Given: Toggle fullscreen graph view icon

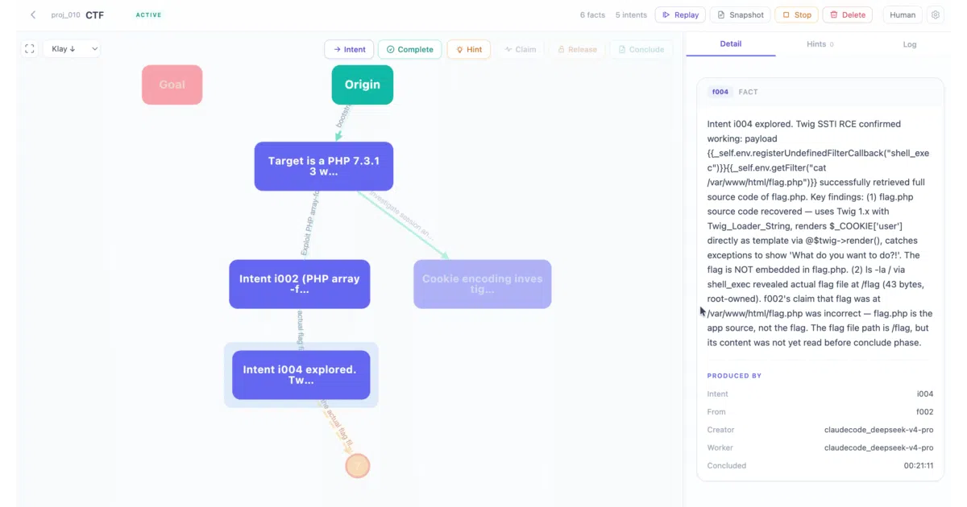Looking at the screenshot, I should (x=30, y=49).
